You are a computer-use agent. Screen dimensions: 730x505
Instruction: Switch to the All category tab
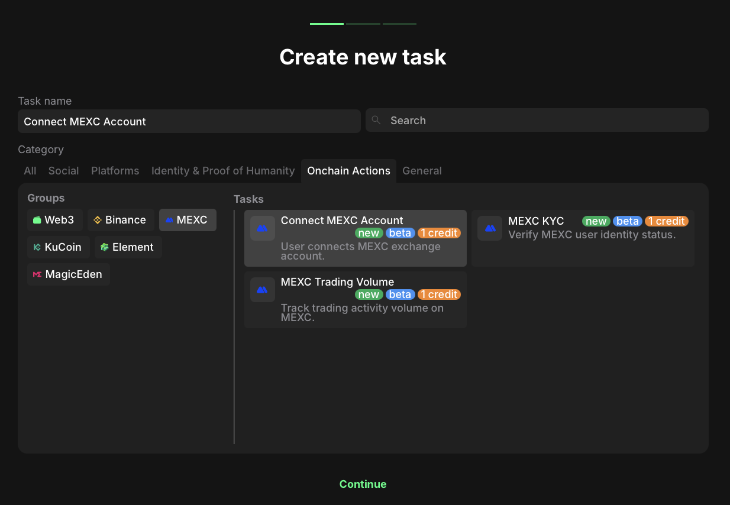coord(30,171)
